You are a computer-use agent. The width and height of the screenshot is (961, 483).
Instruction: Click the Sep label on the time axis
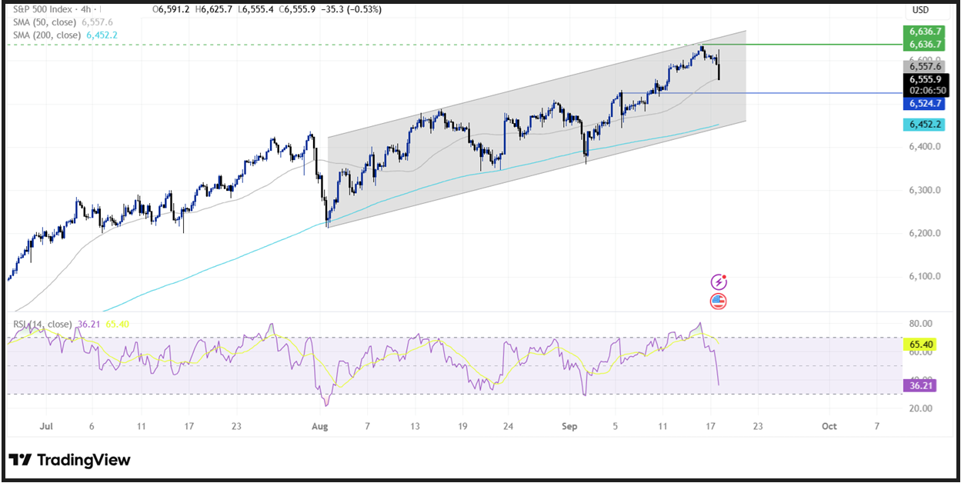click(x=570, y=425)
